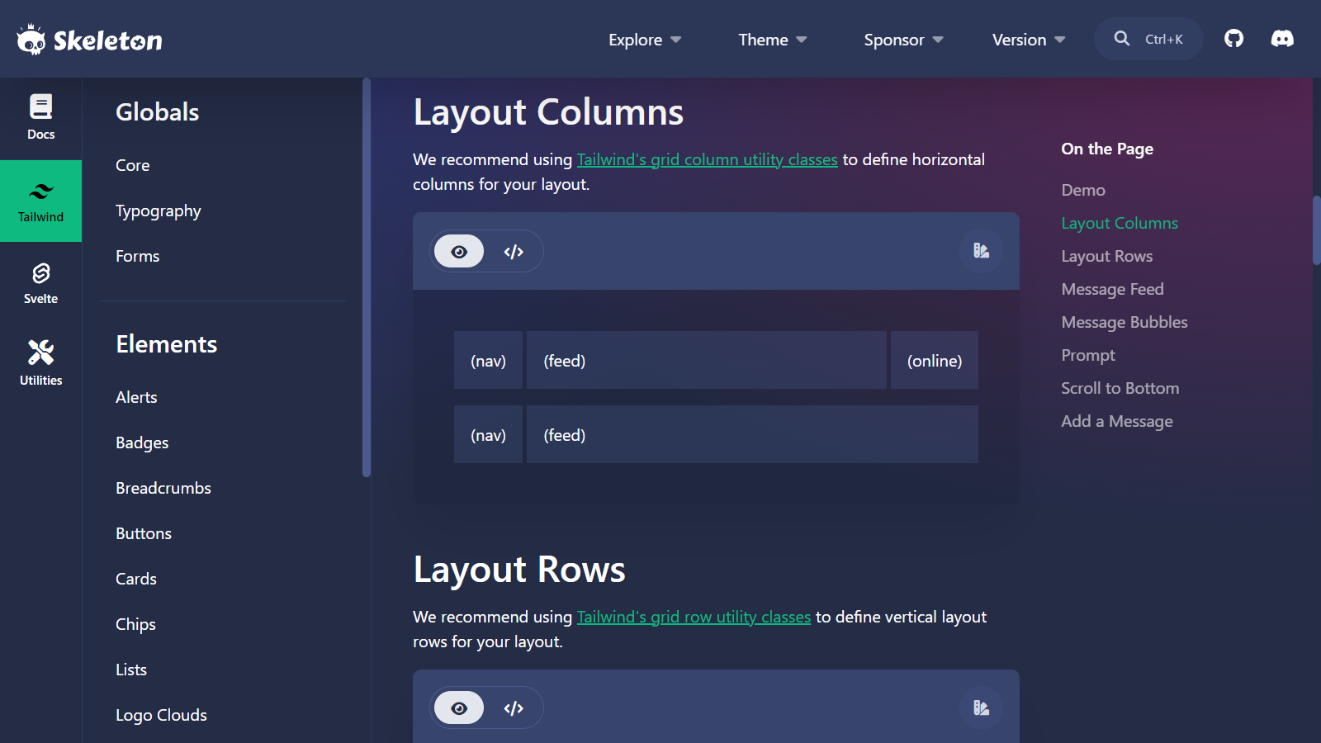
Task: Expand the Version dropdown
Action: [1029, 40]
